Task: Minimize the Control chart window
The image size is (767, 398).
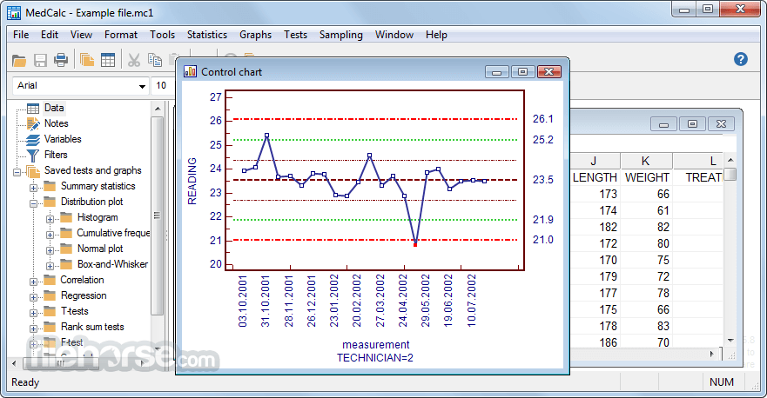Action: coord(497,72)
